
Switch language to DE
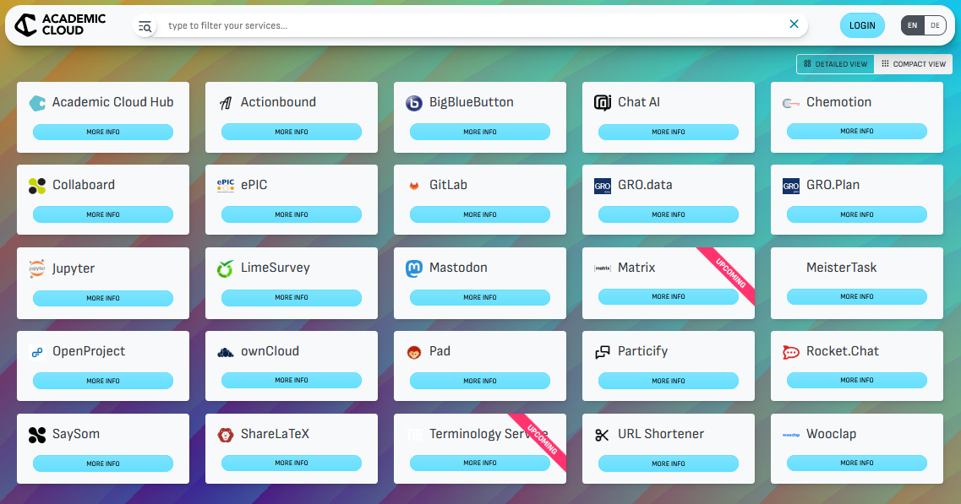click(935, 25)
